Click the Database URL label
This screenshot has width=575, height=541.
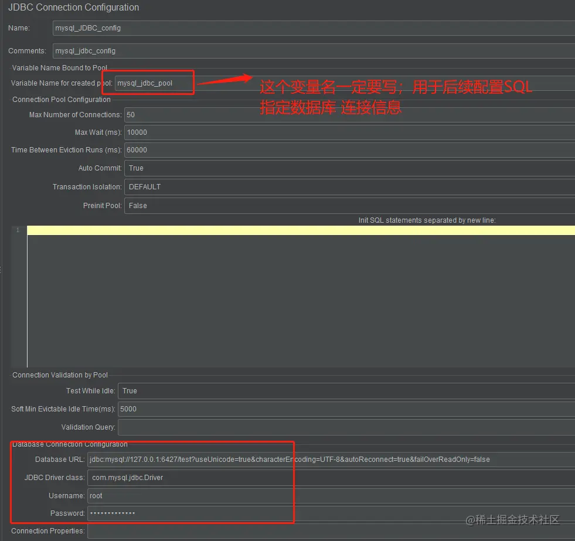[60, 459]
